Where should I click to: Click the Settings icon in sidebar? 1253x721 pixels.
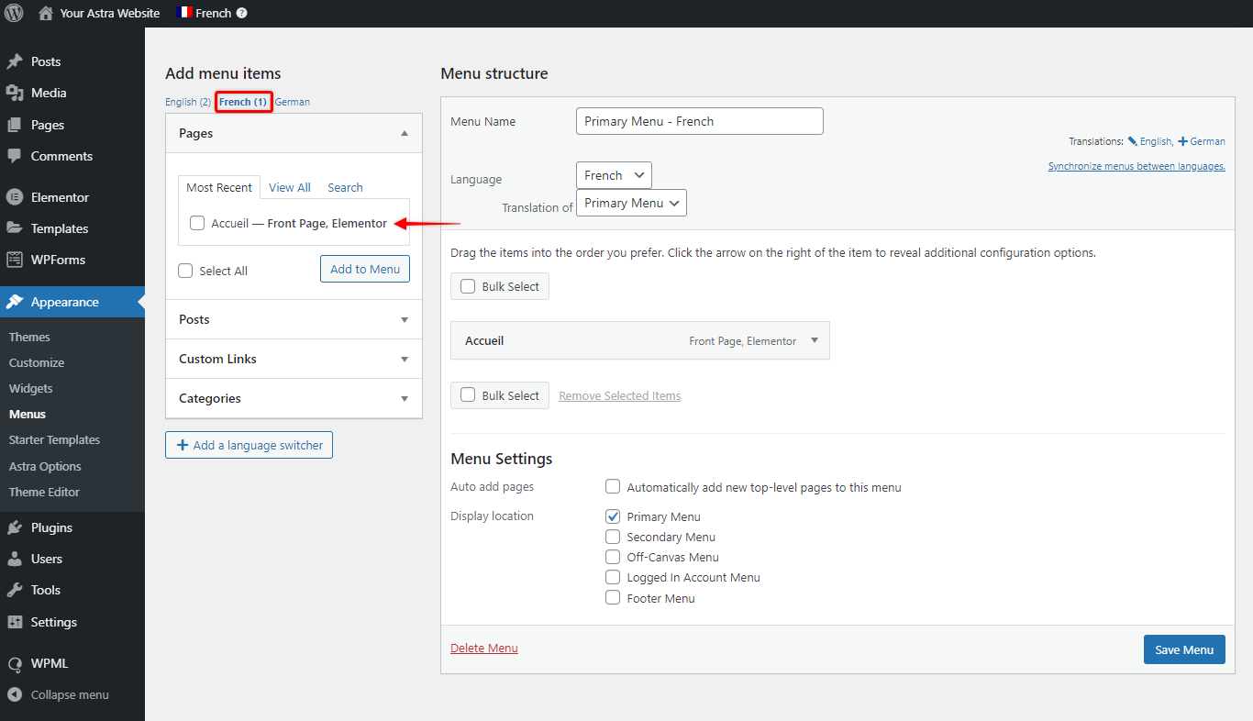(15, 622)
